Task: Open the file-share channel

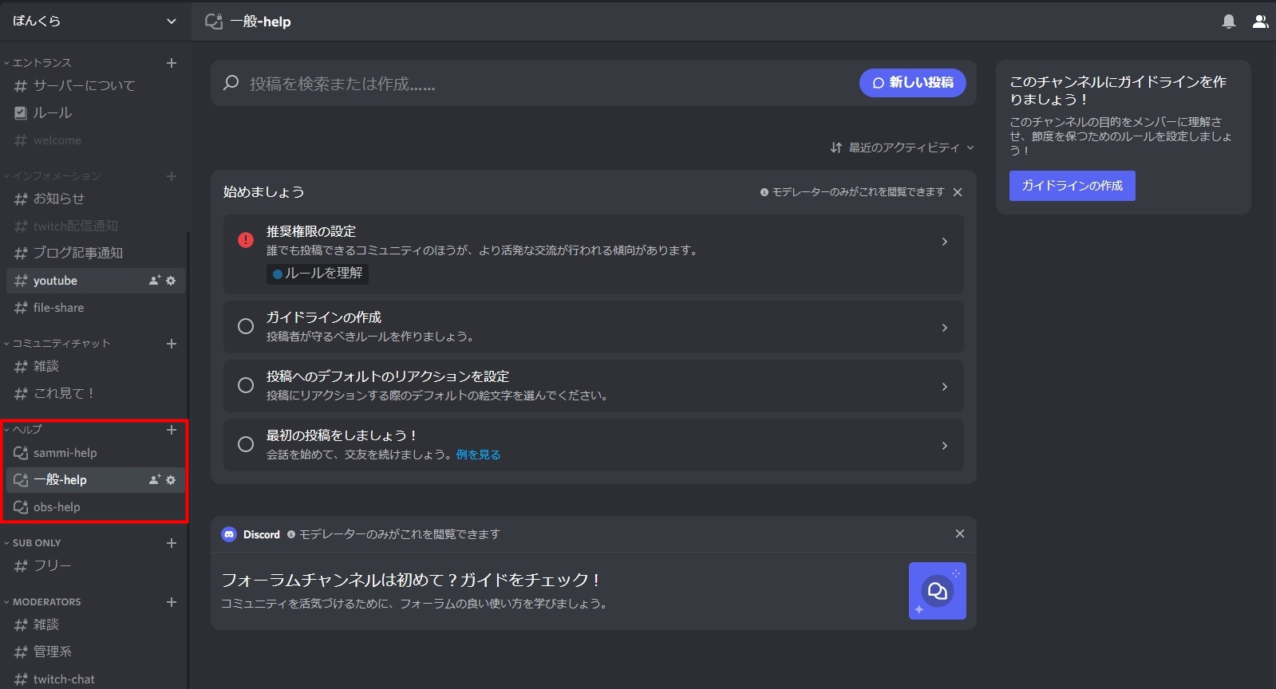Action: [x=96, y=308]
